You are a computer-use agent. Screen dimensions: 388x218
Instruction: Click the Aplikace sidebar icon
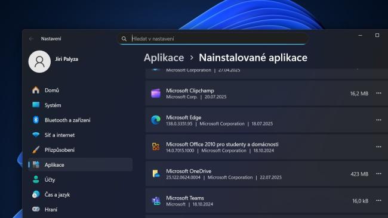point(36,164)
